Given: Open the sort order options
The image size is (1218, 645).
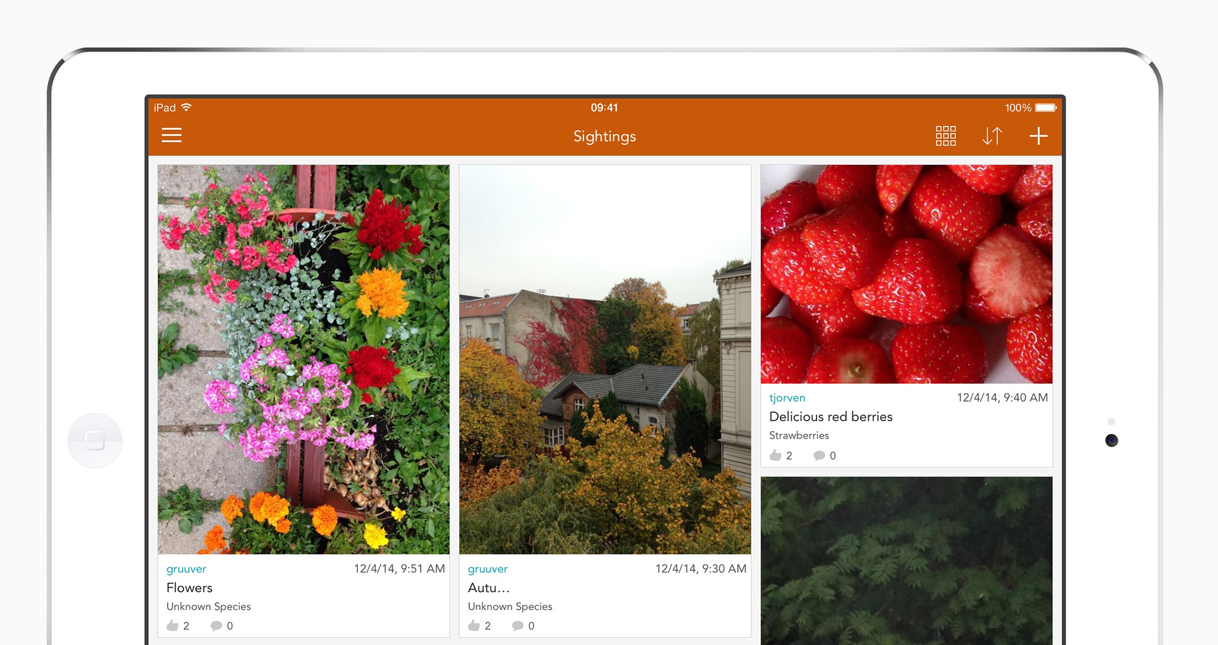Looking at the screenshot, I should 992,135.
